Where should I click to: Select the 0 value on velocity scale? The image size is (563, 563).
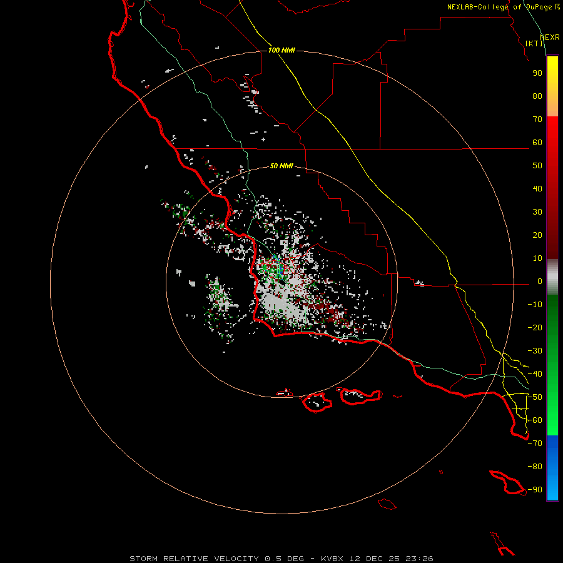tap(540, 281)
